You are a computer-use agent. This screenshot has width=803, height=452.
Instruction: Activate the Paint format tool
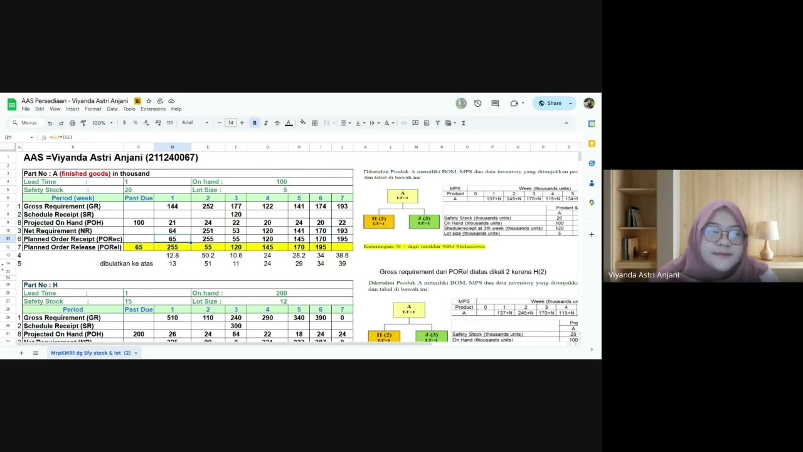83,123
